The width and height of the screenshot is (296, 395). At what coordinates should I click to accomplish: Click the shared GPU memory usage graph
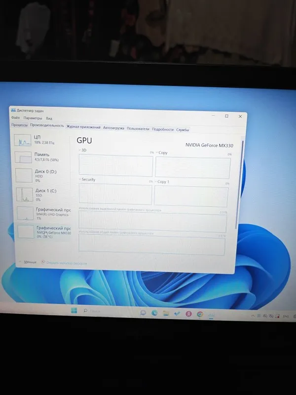(x=152, y=244)
